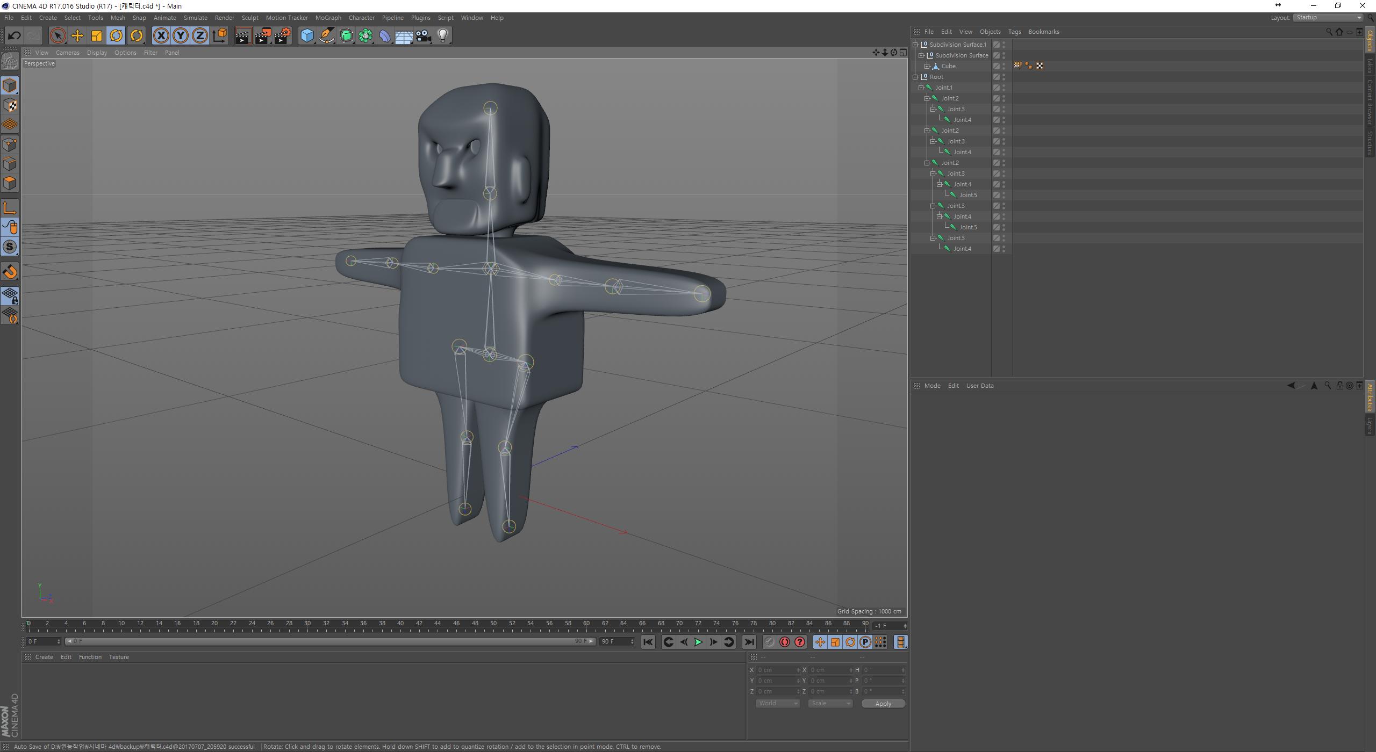Collapse Subdivision Surface.1 object
Screen dimensions: 1376x752
point(915,45)
